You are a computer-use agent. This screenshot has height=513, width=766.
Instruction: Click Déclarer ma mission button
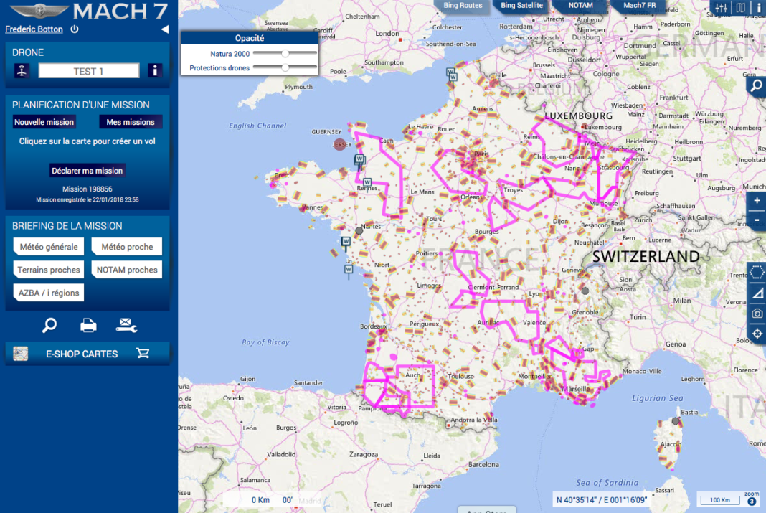87,171
